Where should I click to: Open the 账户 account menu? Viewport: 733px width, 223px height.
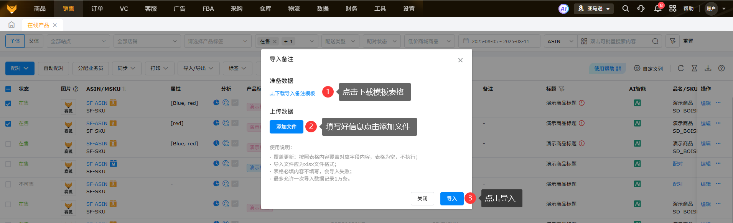pos(716,8)
